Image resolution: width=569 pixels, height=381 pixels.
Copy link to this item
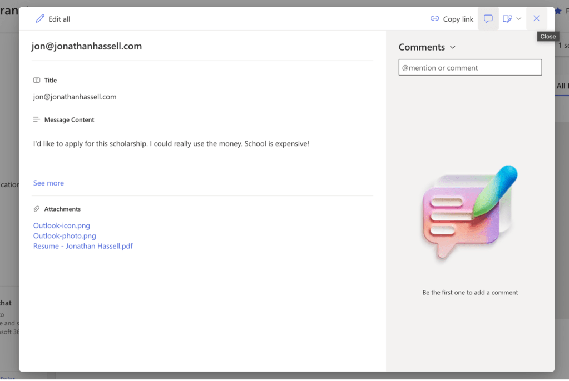coord(452,19)
